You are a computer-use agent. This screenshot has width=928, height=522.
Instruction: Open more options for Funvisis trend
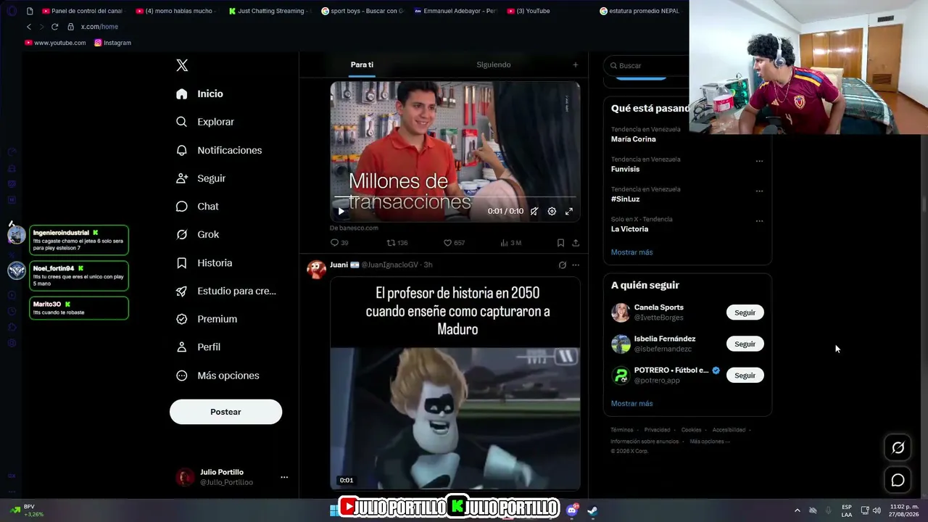[759, 161]
